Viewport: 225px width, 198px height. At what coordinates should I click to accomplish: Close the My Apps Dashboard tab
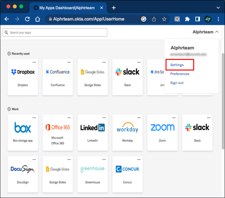pos(101,8)
